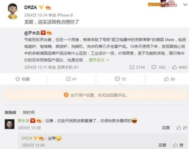Open DRZA username link in reply
Viewport: 189px width, 149px height.
click(27, 138)
